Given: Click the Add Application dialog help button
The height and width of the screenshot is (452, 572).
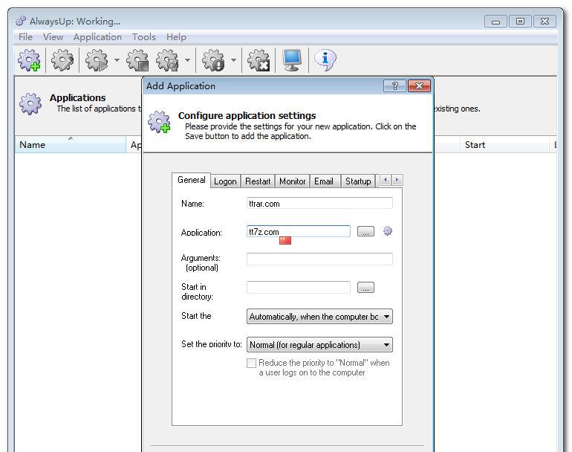Looking at the screenshot, I should (x=394, y=85).
